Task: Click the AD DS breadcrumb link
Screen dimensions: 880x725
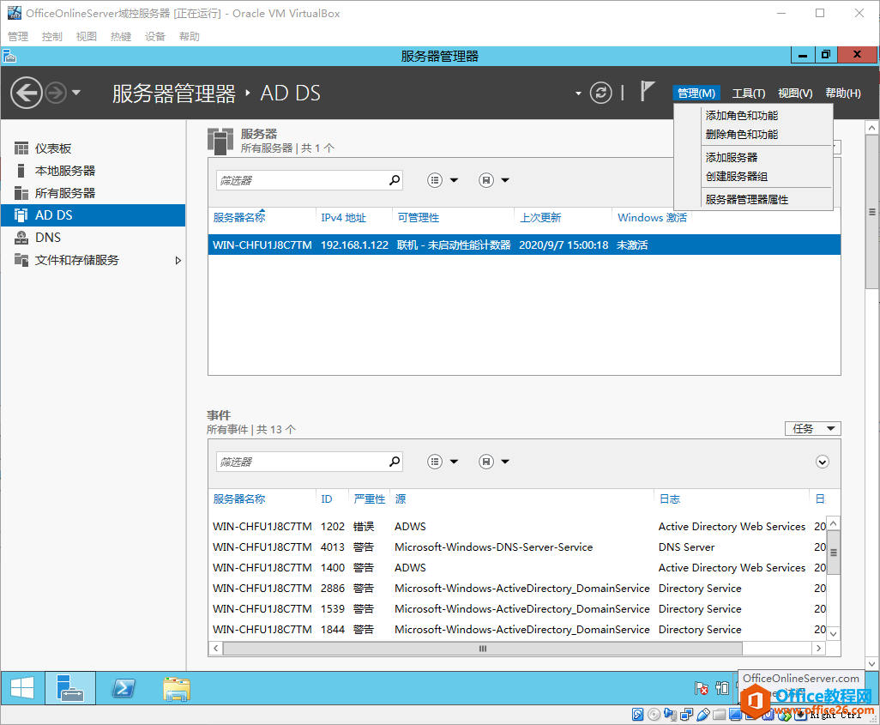Action: coord(290,93)
